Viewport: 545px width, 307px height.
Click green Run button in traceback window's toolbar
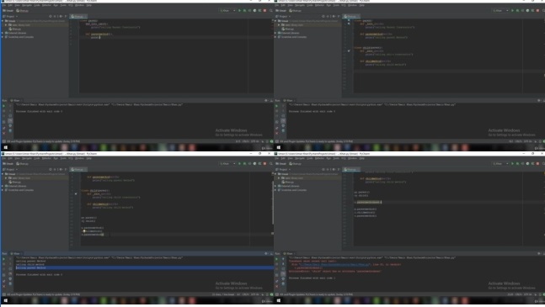[x=512, y=164]
